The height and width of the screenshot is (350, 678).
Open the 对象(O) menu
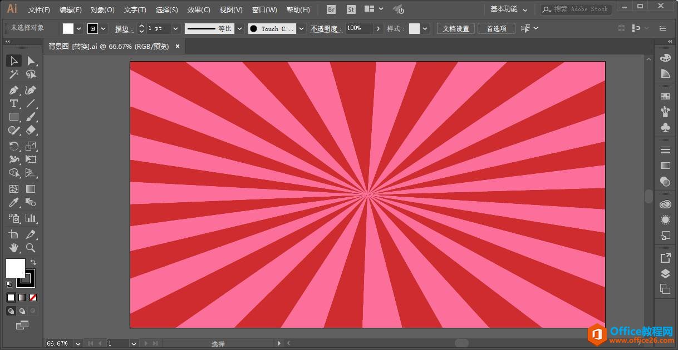pyautogui.click(x=102, y=9)
